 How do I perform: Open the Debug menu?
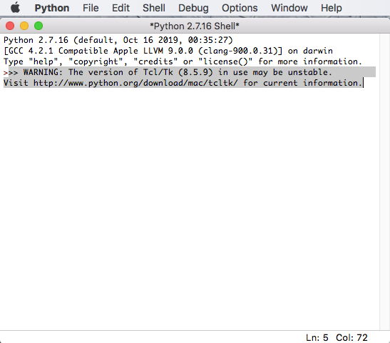(x=193, y=8)
